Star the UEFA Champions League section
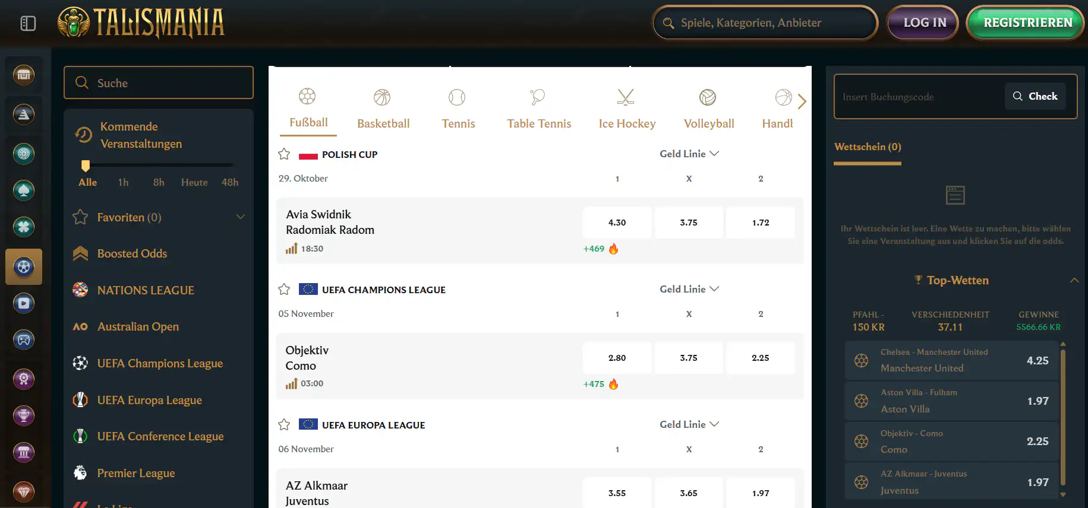The height and width of the screenshot is (508, 1088). point(284,290)
